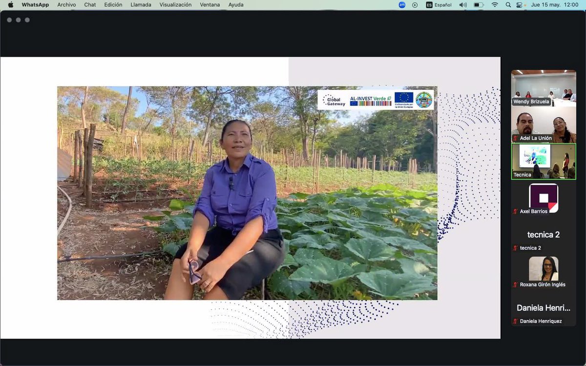The image size is (586, 366).
Task: Select Wendy Brizuela's video tile
Action: [x=544, y=88]
